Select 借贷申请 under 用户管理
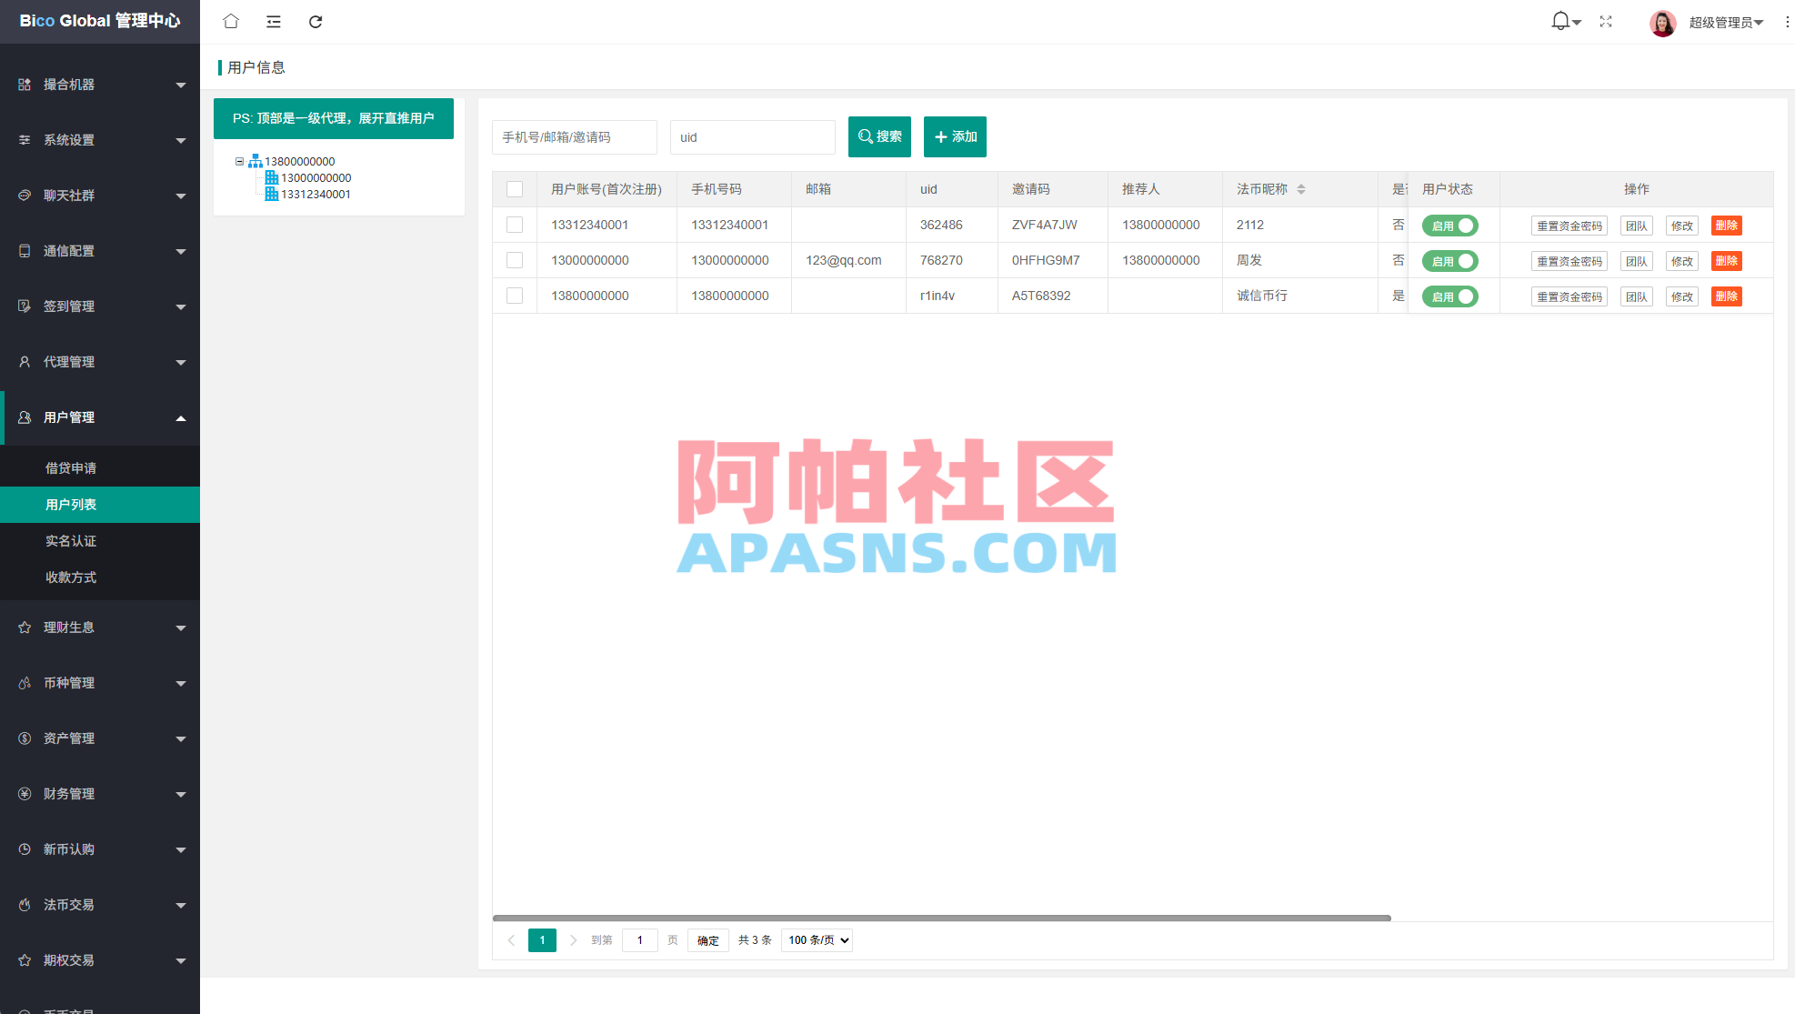Viewport: 1795px width, 1014px height. (72, 467)
